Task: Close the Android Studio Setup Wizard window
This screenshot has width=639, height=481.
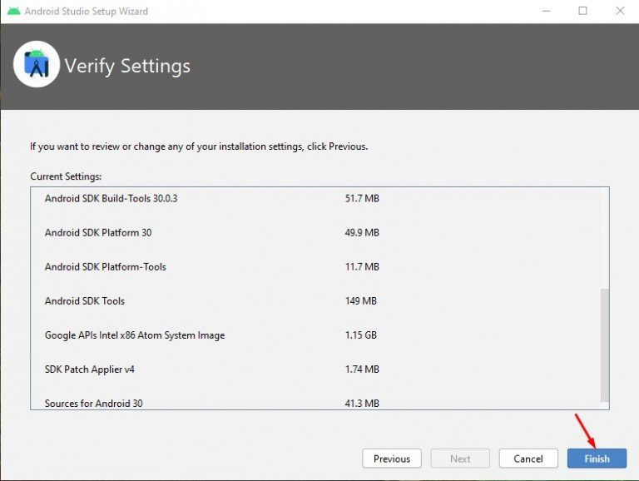Action: pyautogui.click(x=620, y=11)
